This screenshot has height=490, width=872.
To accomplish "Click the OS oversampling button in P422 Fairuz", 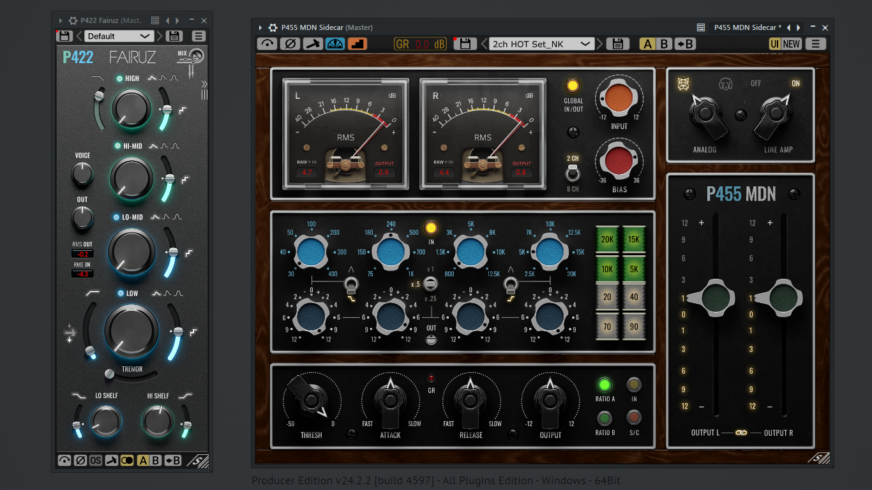I will (x=96, y=460).
